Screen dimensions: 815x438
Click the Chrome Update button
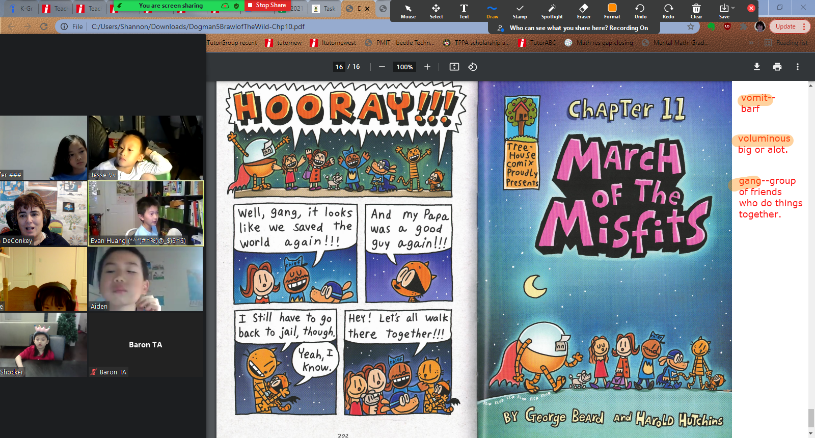point(785,26)
